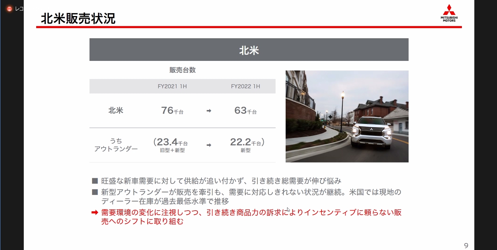Click the recording indicator red dot

(9, 8)
